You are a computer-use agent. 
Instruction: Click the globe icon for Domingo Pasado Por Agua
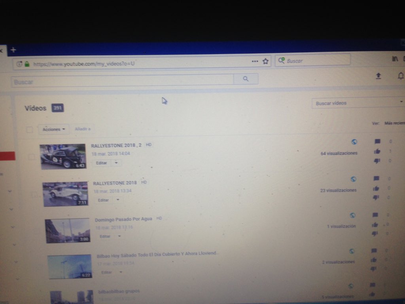click(x=352, y=215)
